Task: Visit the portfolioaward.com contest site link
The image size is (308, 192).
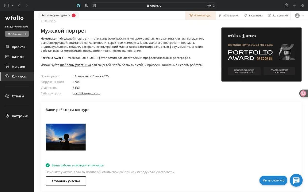Action: click(x=86, y=93)
